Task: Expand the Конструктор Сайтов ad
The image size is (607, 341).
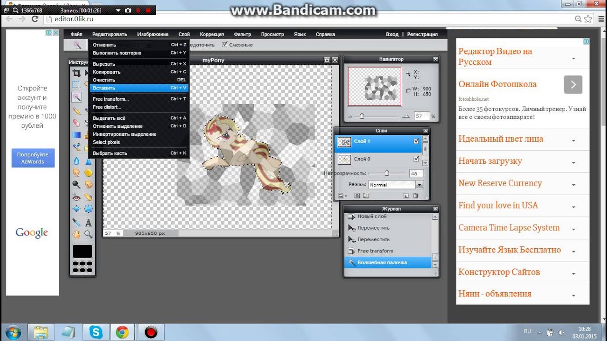Action: coord(573,274)
